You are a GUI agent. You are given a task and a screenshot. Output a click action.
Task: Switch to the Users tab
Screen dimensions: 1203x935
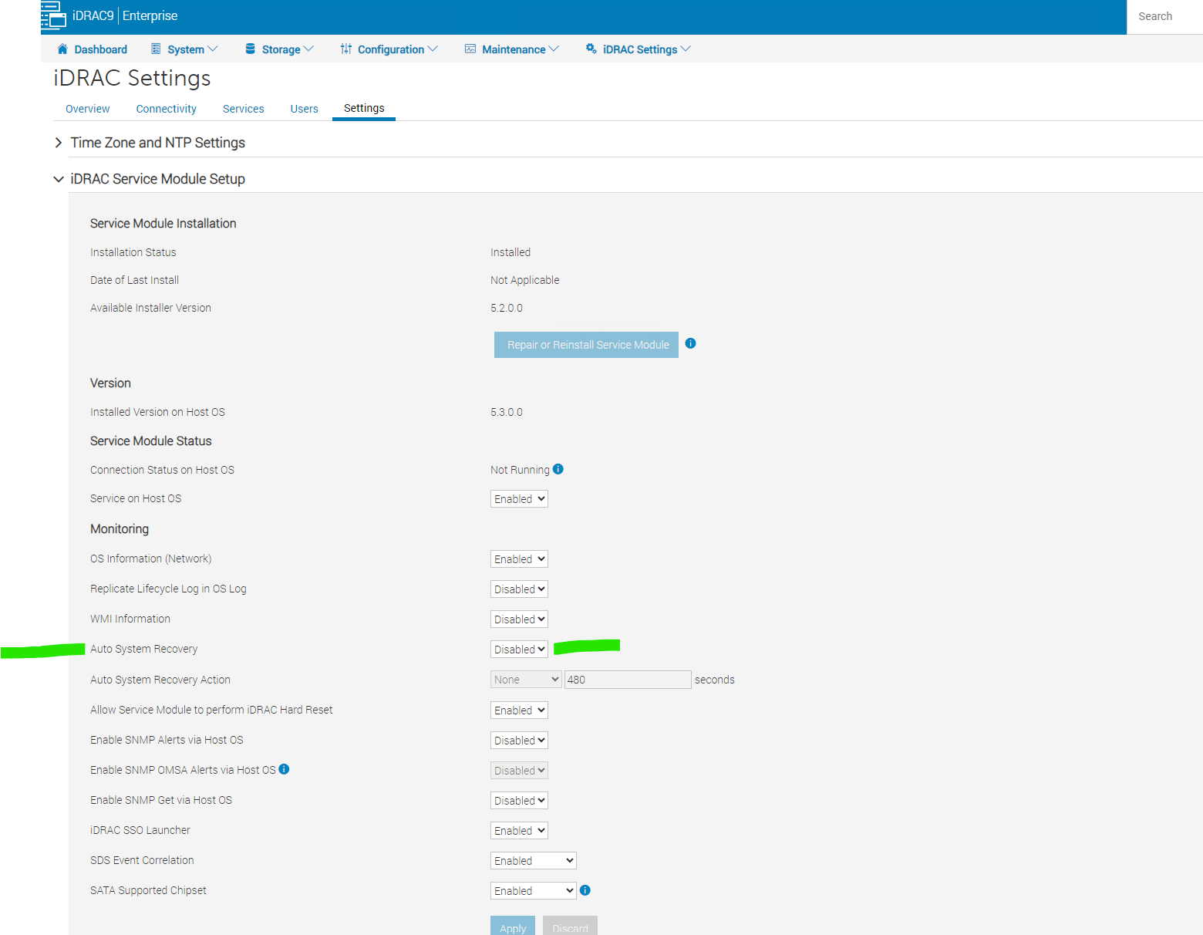click(x=304, y=109)
